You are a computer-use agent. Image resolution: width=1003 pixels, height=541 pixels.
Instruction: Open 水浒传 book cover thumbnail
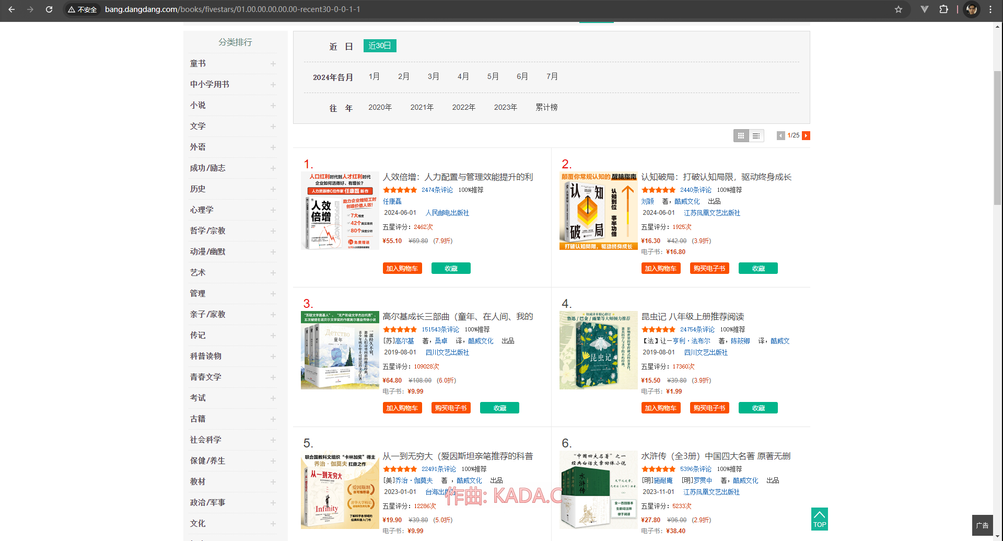point(599,490)
